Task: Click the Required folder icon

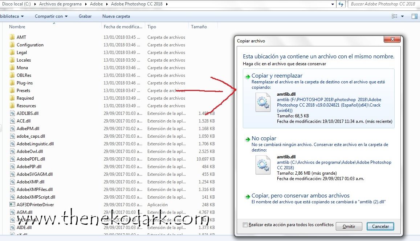Action: tap(12, 98)
